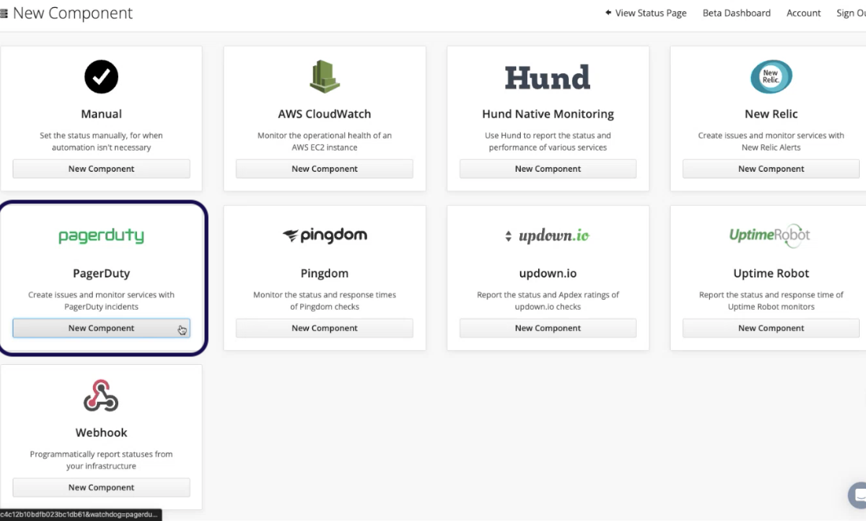Click the AWS CloudWatch green logo

click(325, 76)
